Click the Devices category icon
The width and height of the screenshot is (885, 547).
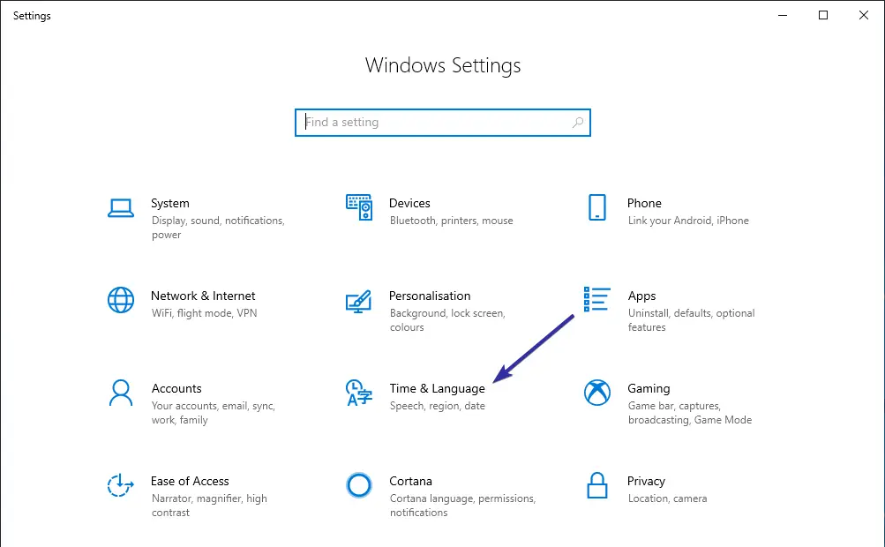(x=359, y=208)
